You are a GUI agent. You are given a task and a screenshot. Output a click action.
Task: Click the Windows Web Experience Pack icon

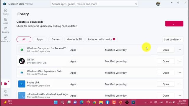click(22, 72)
